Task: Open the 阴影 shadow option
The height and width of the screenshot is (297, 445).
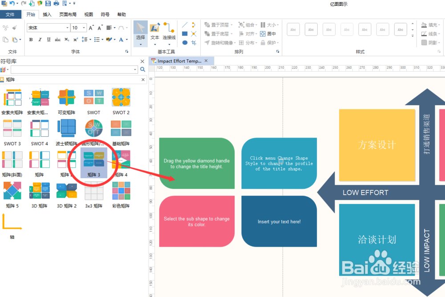Action: (x=430, y=43)
